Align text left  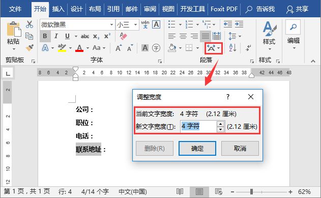[172, 36]
